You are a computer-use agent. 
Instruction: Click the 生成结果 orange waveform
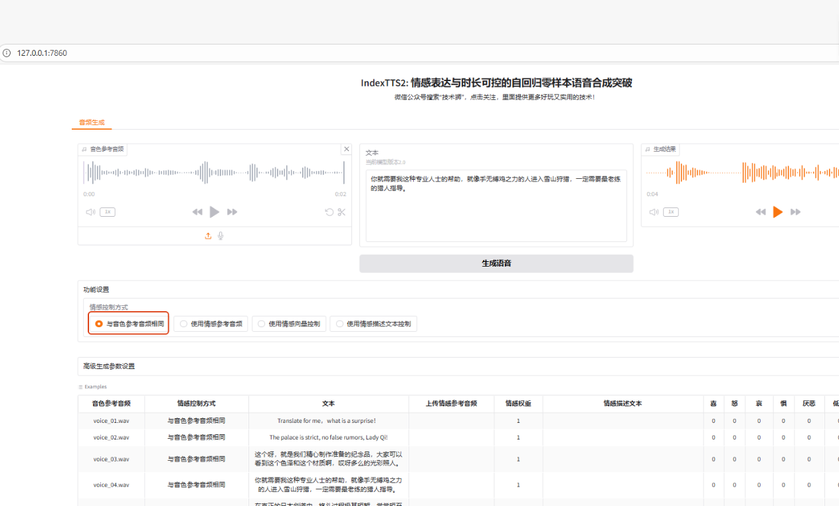[743, 173]
